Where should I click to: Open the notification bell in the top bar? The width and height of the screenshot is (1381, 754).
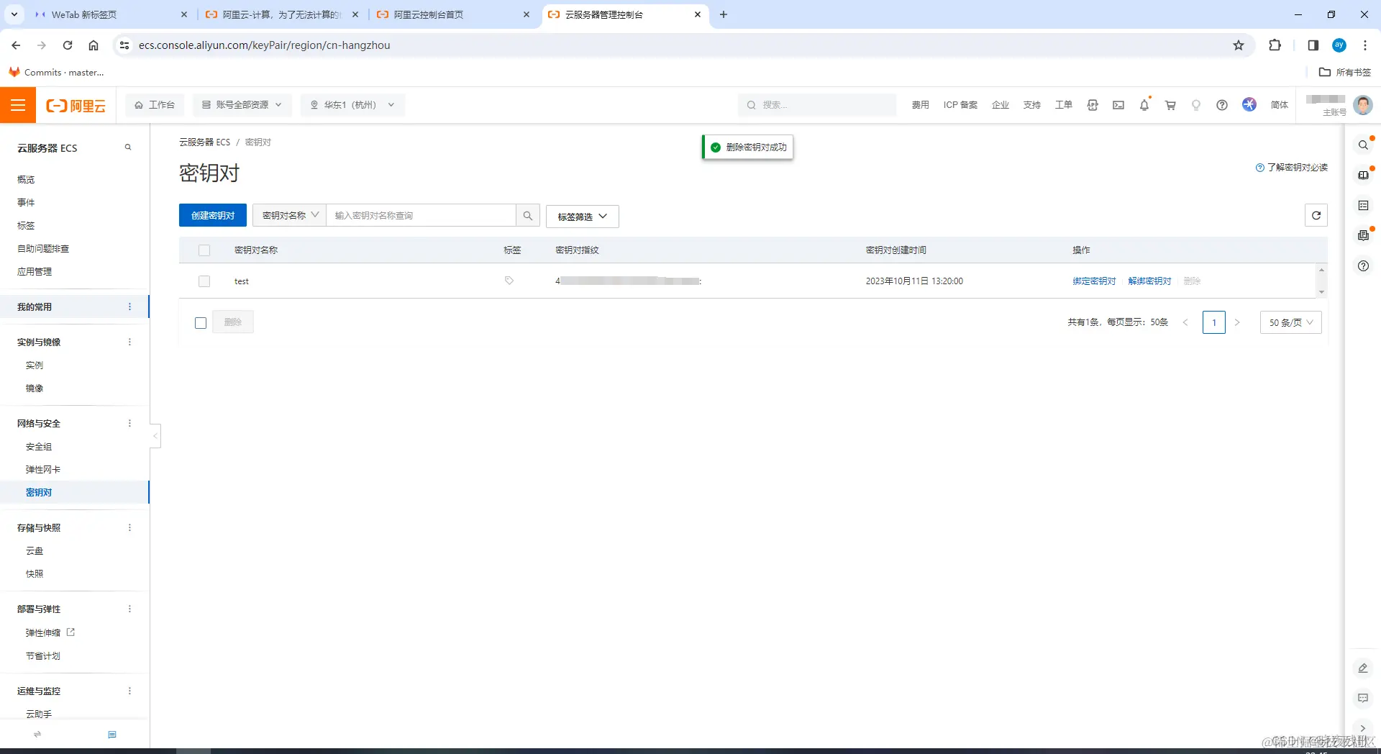[1144, 105]
